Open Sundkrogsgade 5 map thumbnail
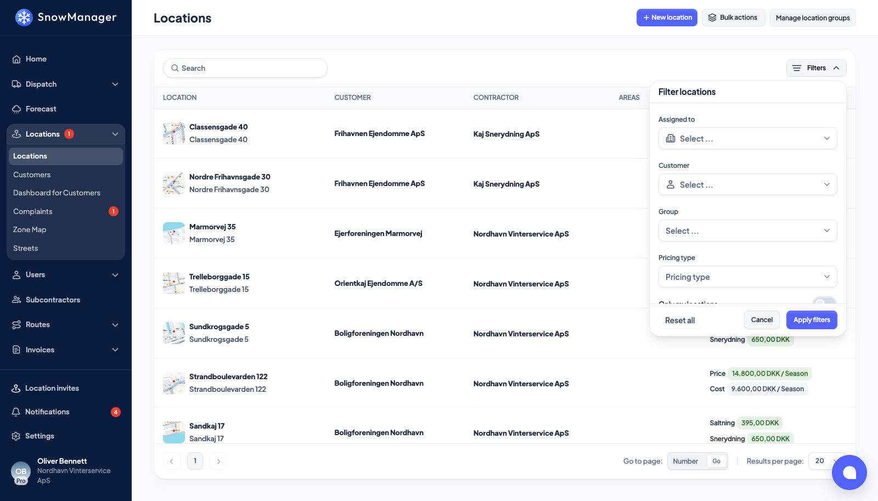 coord(174,333)
